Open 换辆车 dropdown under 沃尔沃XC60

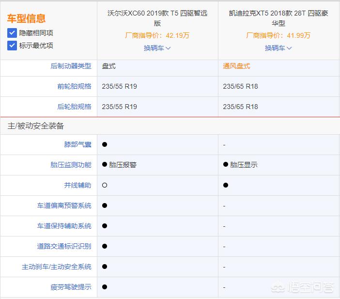[x=157, y=48]
